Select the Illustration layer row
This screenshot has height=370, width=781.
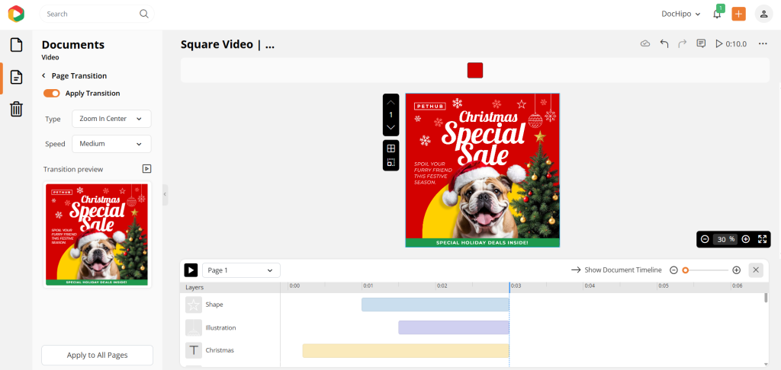[230, 327]
